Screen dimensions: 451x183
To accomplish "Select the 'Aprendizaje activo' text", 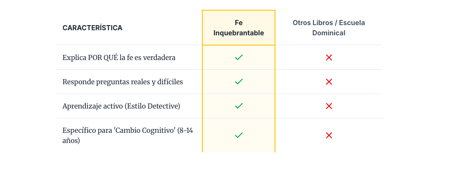I will click(x=93, y=106).
